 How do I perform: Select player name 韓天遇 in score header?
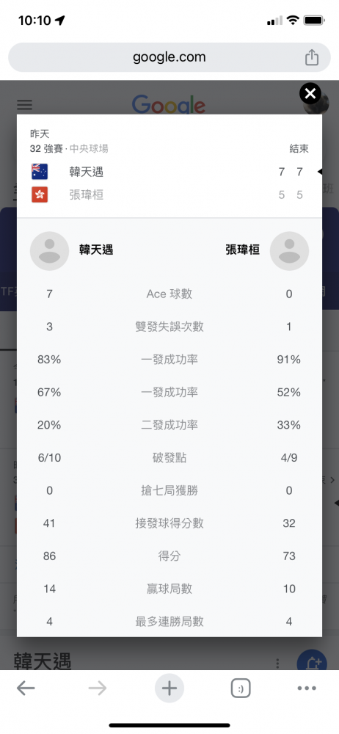pyautogui.click(x=86, y=172)
